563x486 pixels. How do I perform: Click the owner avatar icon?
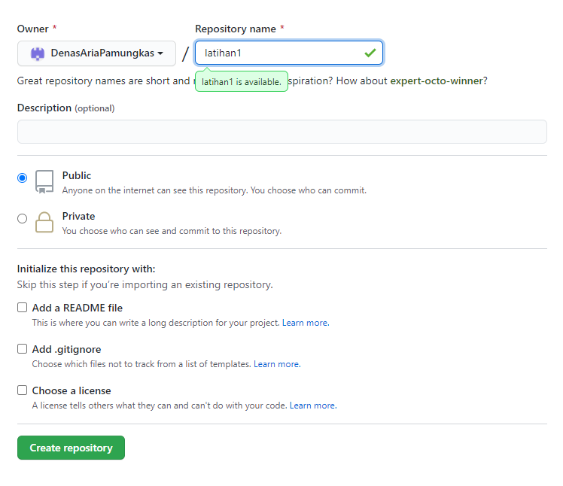[x=38, y=53]
